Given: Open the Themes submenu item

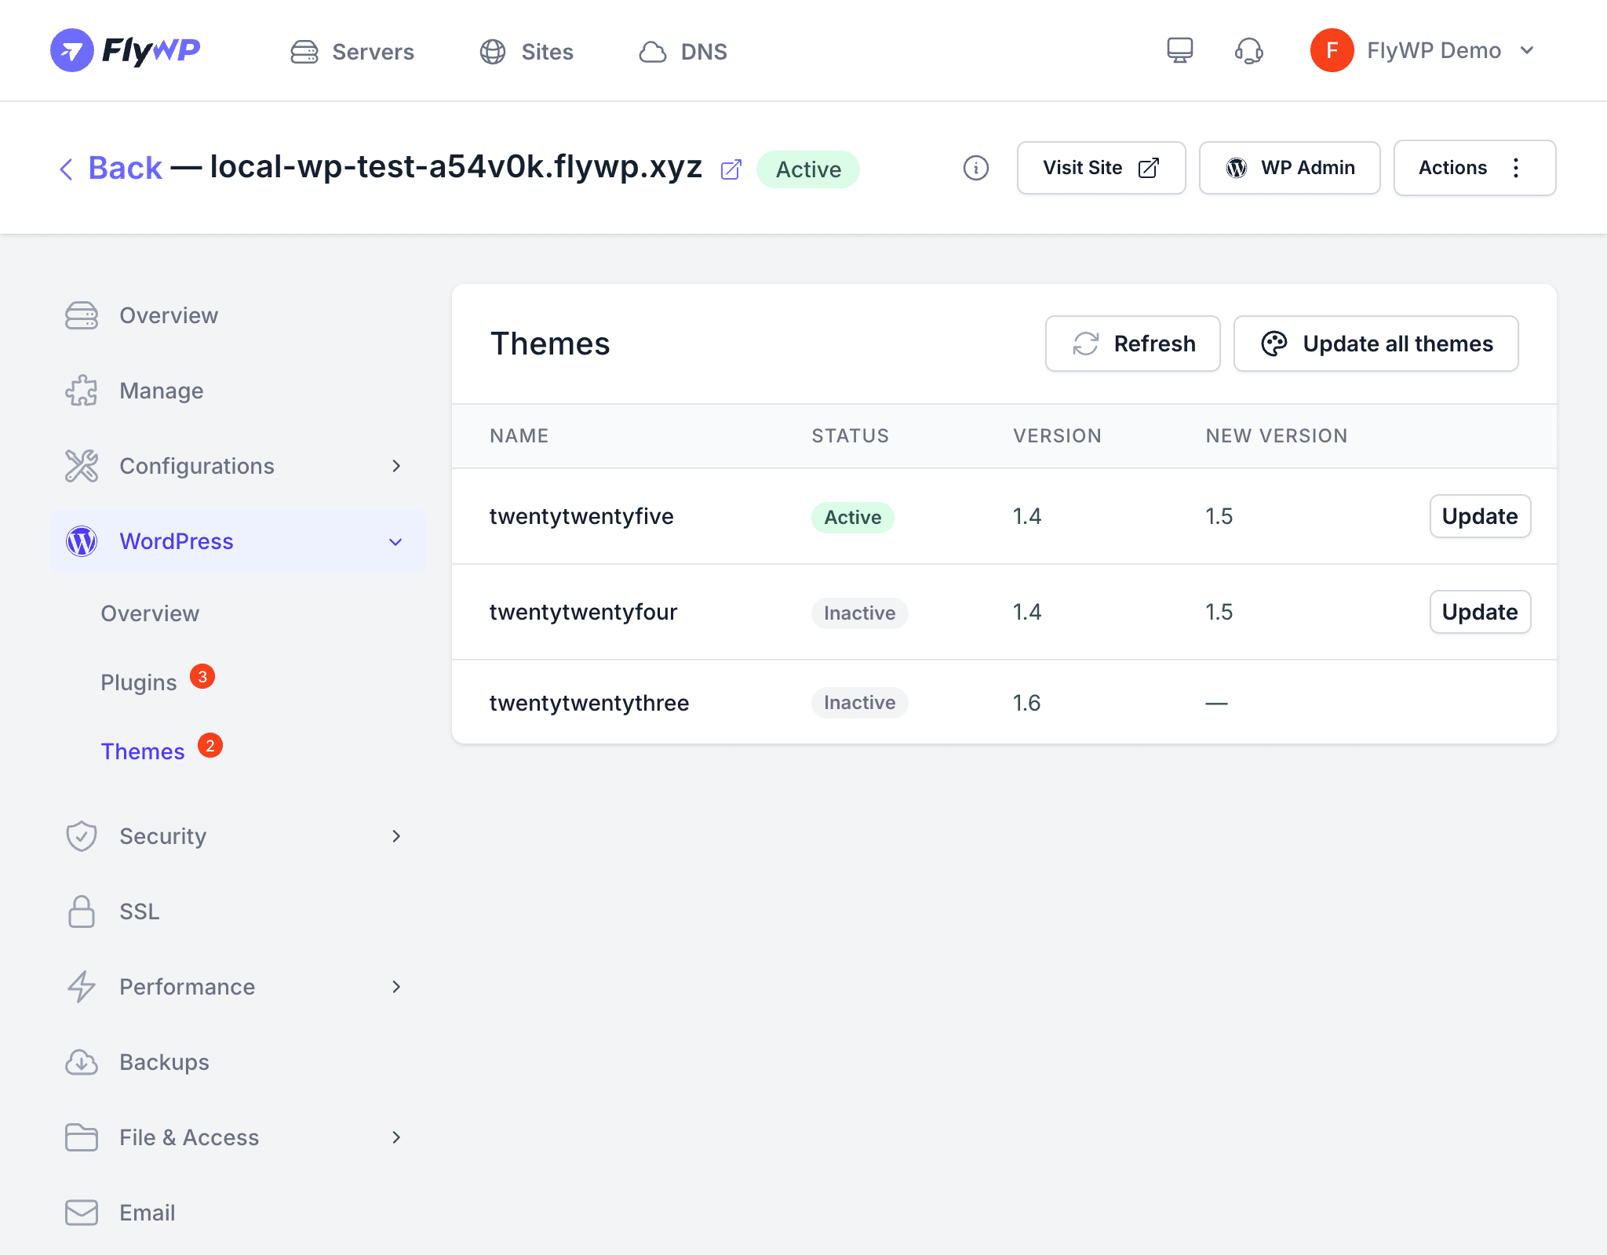Looking at the screenshot, I should 143,751.
